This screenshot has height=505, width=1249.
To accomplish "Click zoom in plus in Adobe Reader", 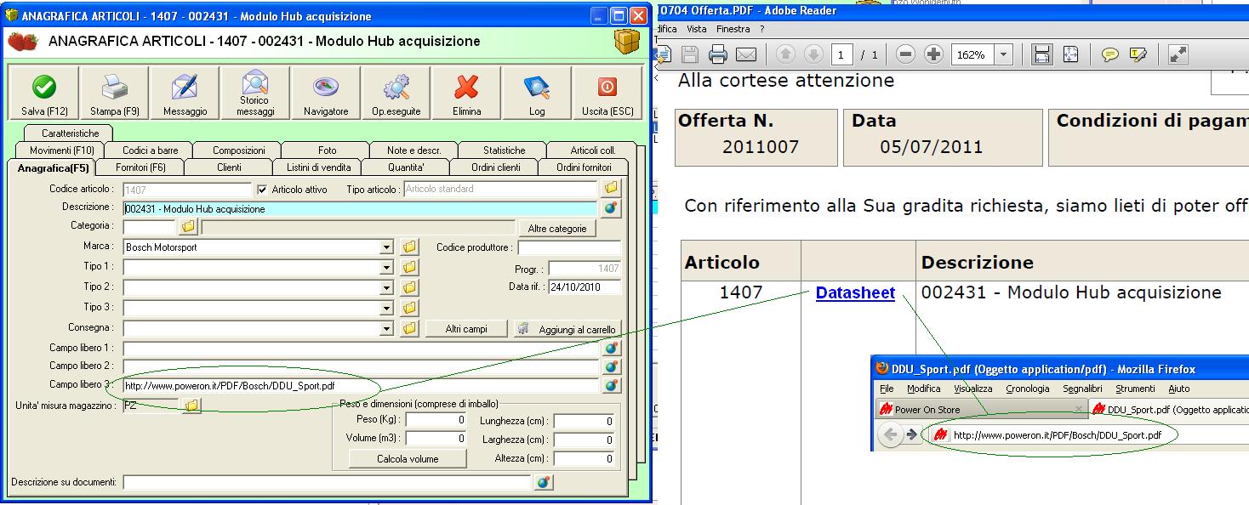I will [934, 55].
